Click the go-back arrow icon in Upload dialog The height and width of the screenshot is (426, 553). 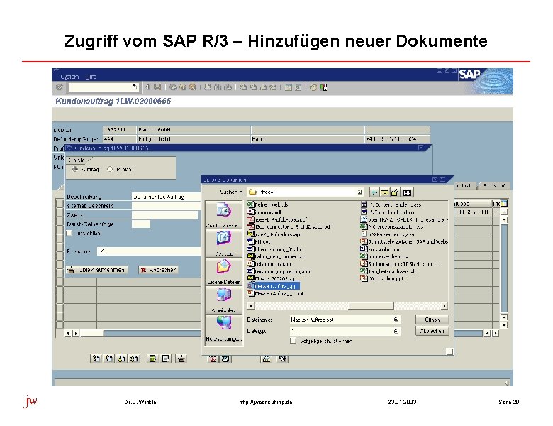(374, 192)
